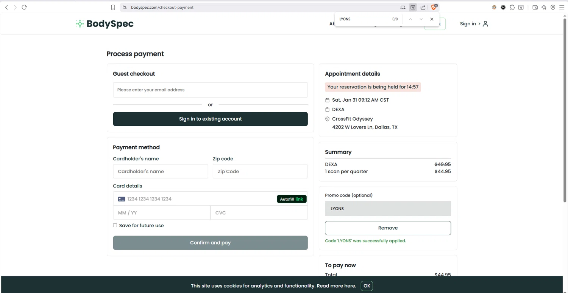The width and height of the screenshot is (568, 293).
Task: Click the 4202 W Lovers Ln address
Action: tap(365, 127)
